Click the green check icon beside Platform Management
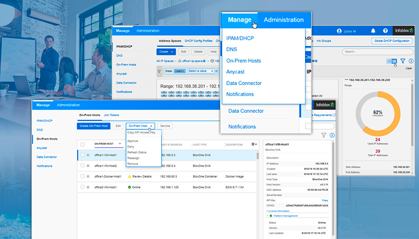This screenshot has height=239, width=419. pos(271,216)
